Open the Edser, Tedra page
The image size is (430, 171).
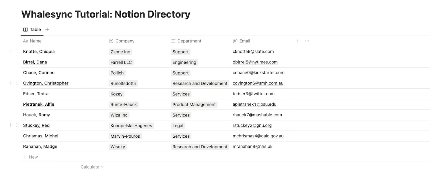click(36, 94)
